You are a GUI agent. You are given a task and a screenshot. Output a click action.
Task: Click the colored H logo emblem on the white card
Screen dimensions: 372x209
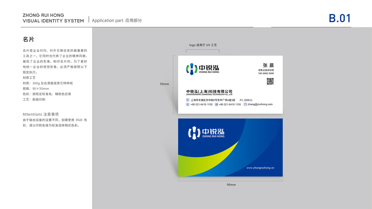191,69
